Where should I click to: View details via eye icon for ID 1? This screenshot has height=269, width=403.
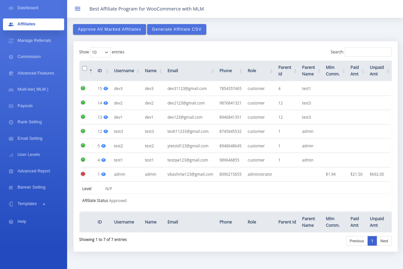[x=103, y=174]
